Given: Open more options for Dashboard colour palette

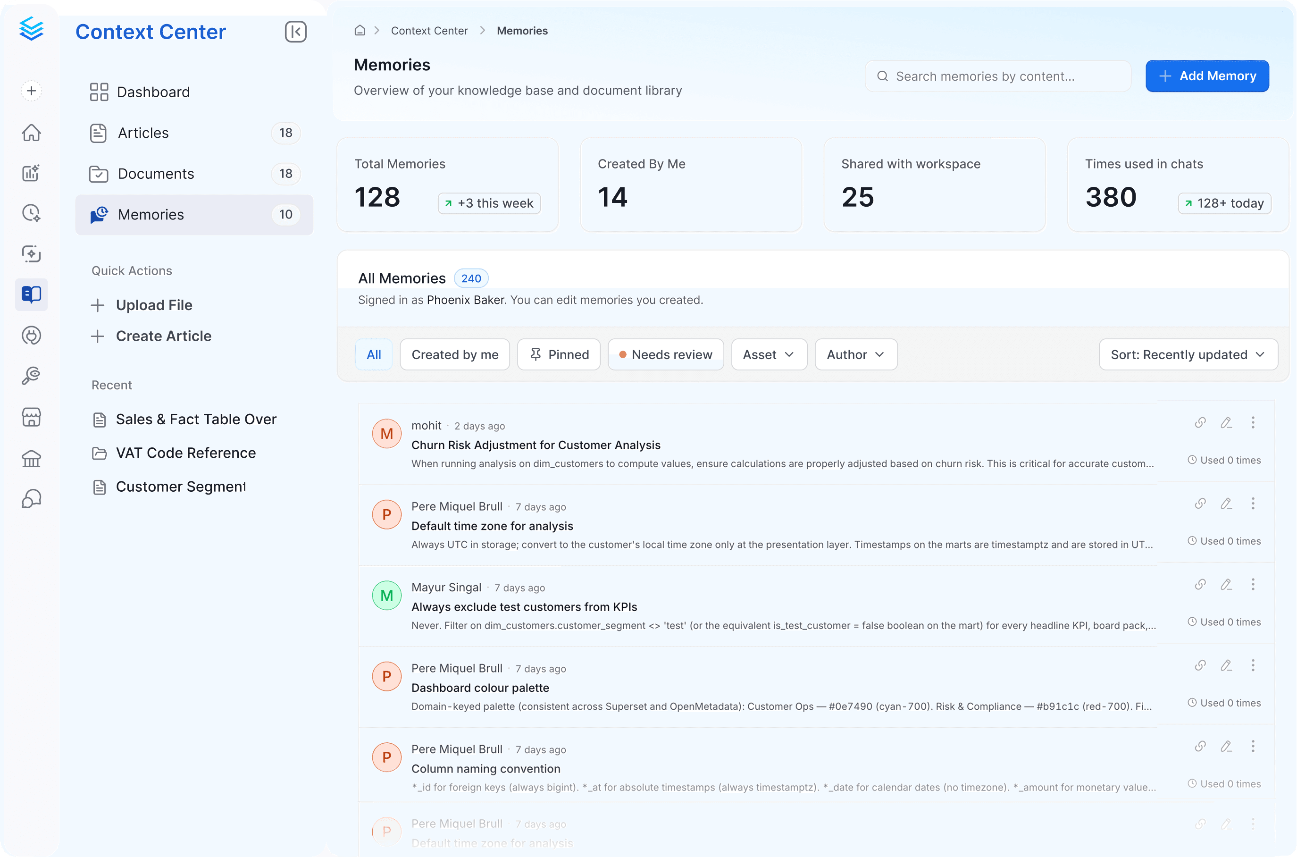Looking at the screenshot, I should [1253, 665].
